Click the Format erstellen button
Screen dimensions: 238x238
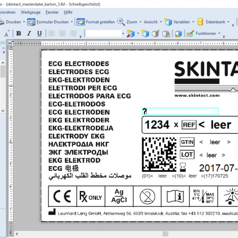tap(96, 22)
